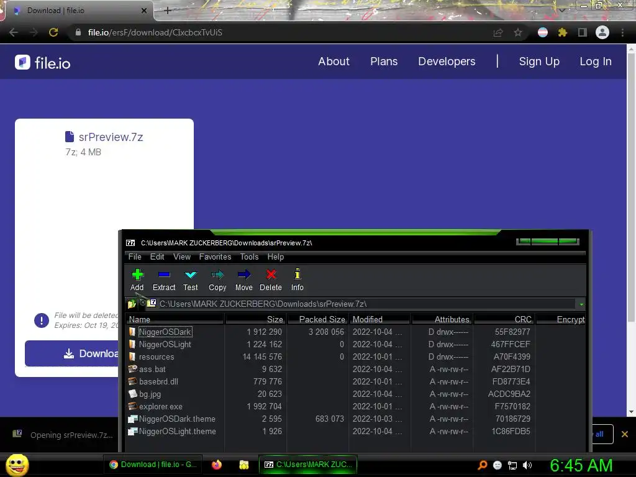This screenshot has height=477, width=636.
Task: Open the Help menu in 7-Zip
Action: pyautogui.click(x=275, y=257)
